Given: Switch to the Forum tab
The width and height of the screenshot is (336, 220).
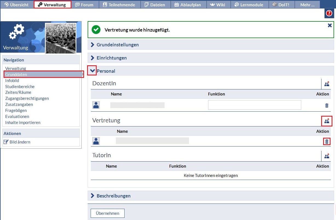Looking at the screenshot, I should (x=84, y=5).
